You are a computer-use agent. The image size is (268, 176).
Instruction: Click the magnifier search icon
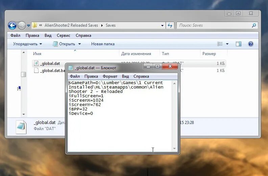[254, 25]
